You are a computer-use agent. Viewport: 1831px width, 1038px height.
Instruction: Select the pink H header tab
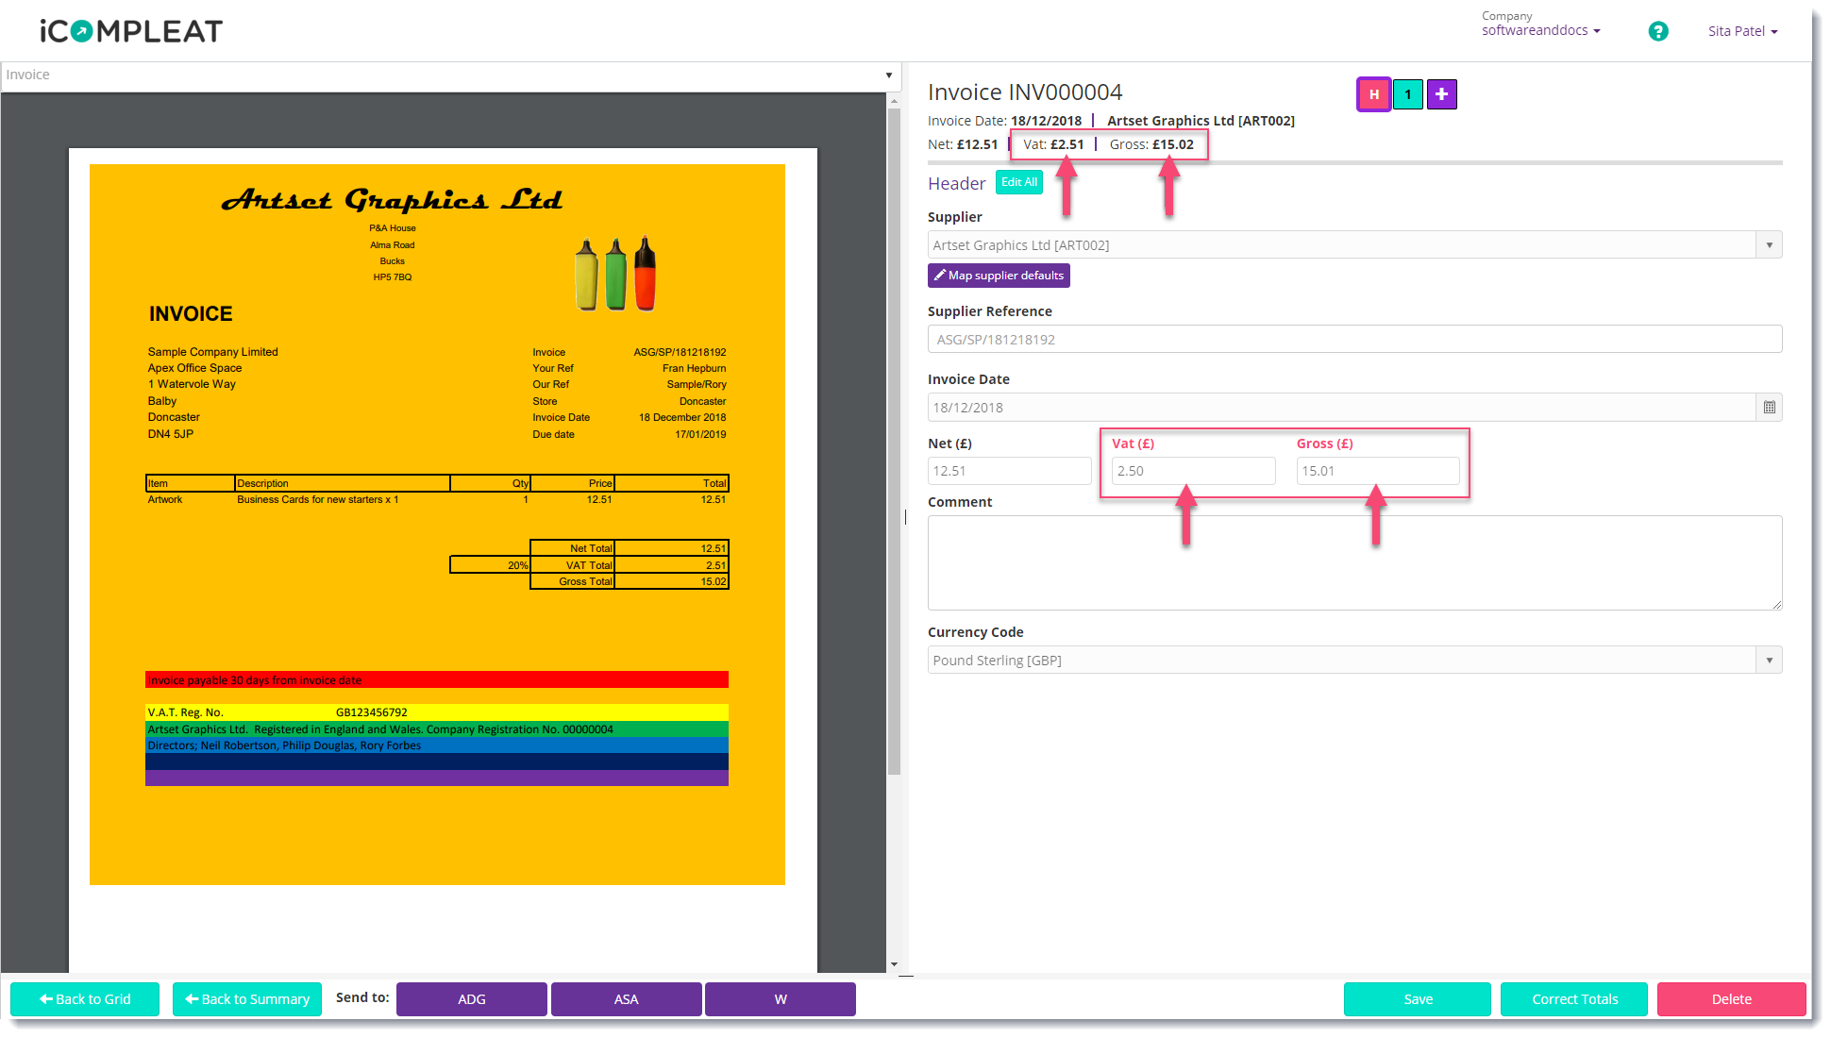click(x=1374, y=94)
